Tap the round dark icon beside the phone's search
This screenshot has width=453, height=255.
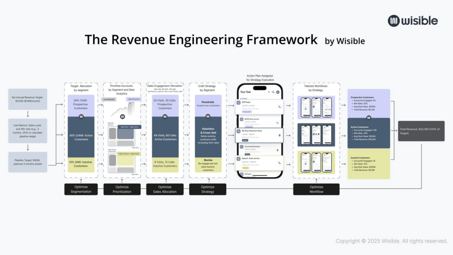(278, 92)
